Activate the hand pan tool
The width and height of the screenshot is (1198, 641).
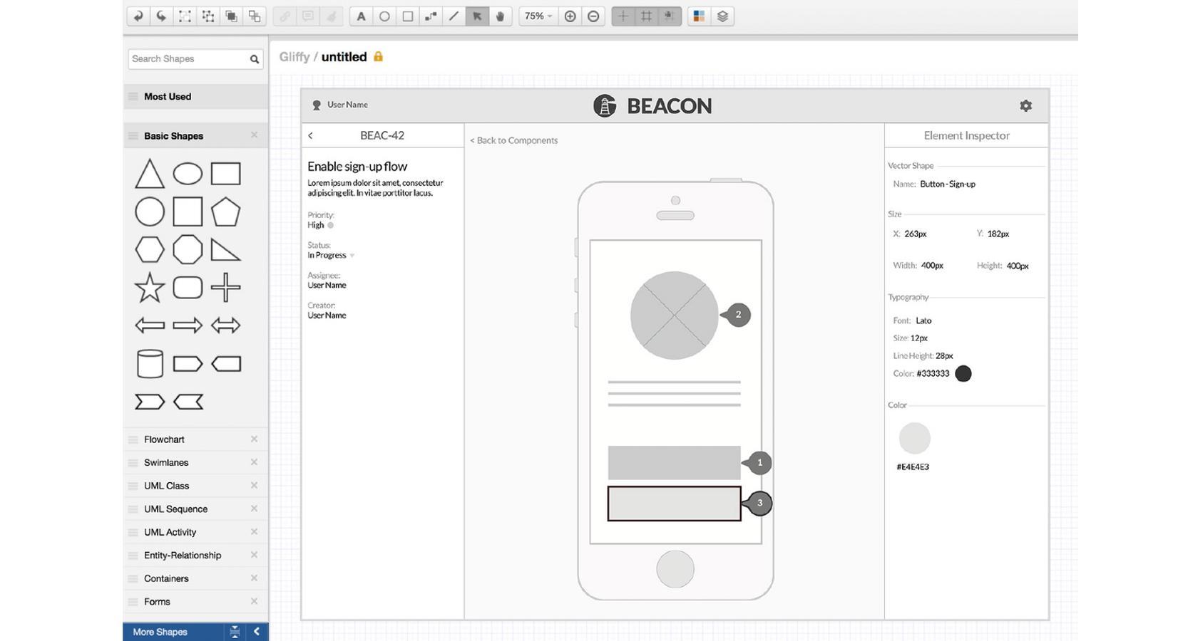coord(500,16)
